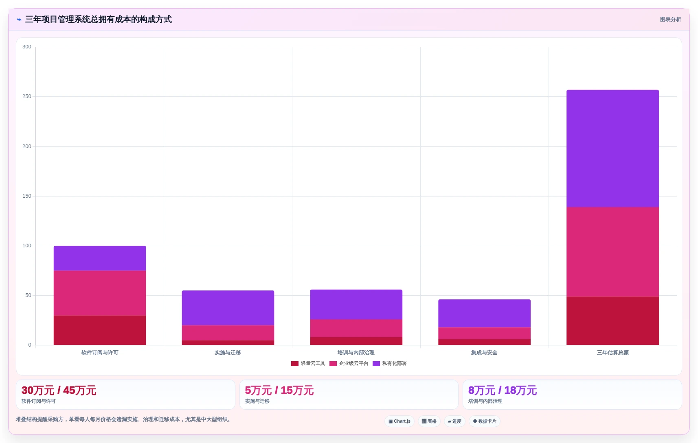This screenshot has height=443, width=698.
Task: Click the 集成与安全 x-axis label
Action: coord(484,353)
